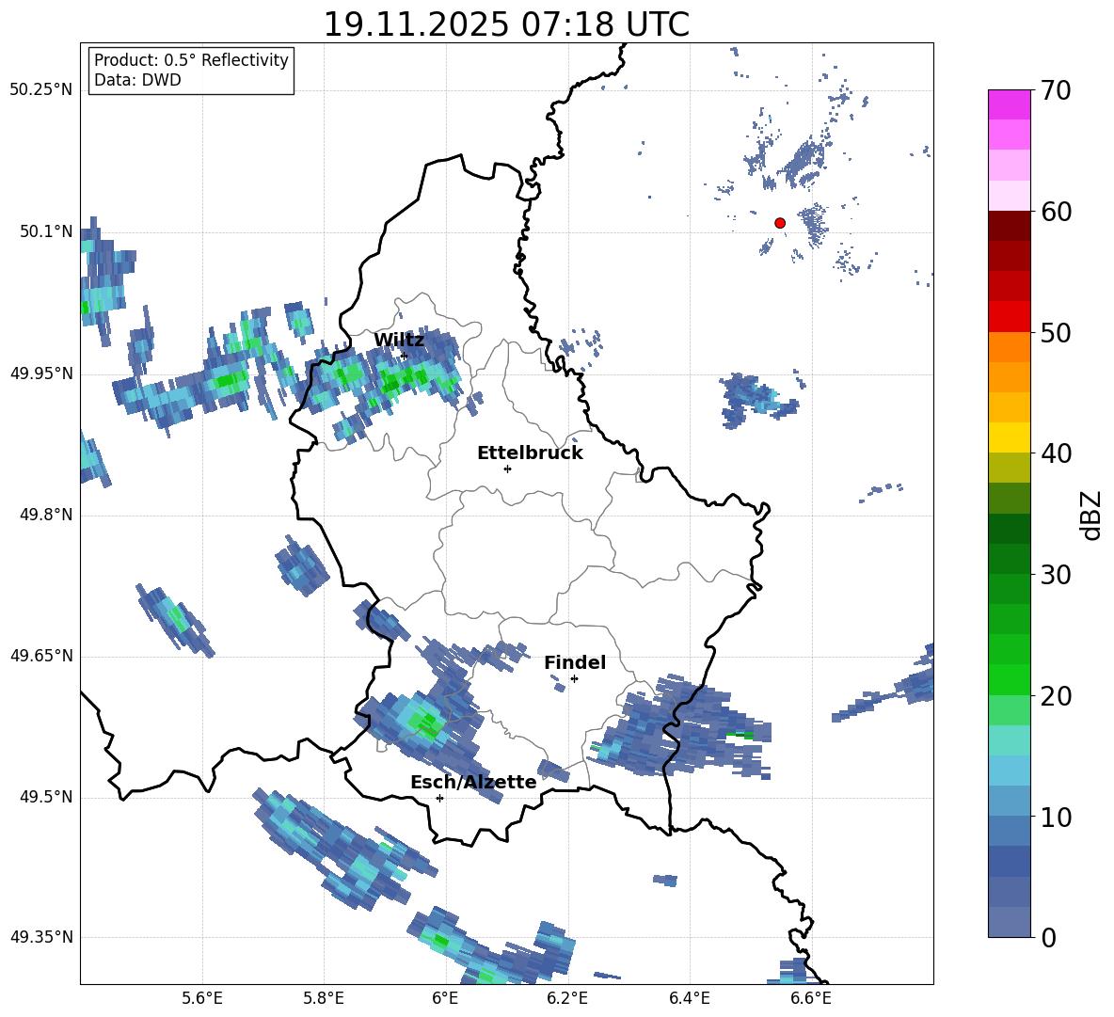Click the 6.4°E longitude label

tap(689, 998)
